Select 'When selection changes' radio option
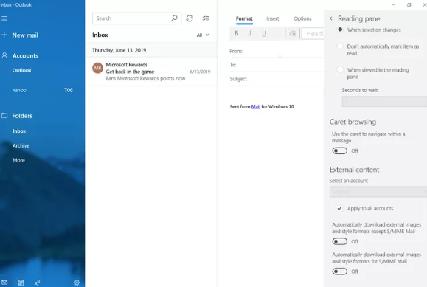Screen dimensions: 427x287 [340, 30]
